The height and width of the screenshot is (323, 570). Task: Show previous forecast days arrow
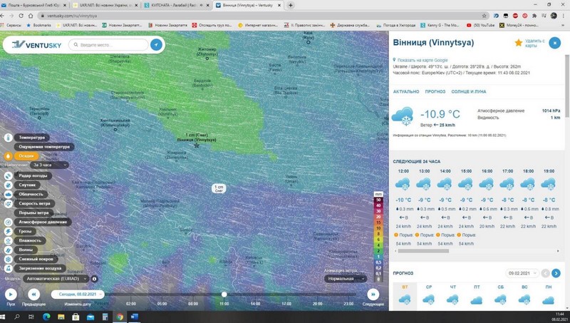tap(545, 273)
